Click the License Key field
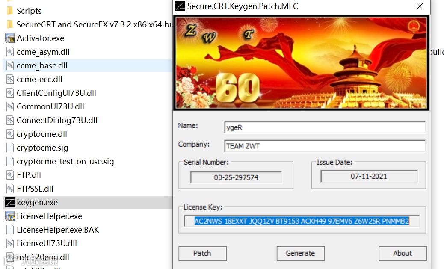Image resolution: width=444 pixels, height=269 pixels. (x=302, y=221)
